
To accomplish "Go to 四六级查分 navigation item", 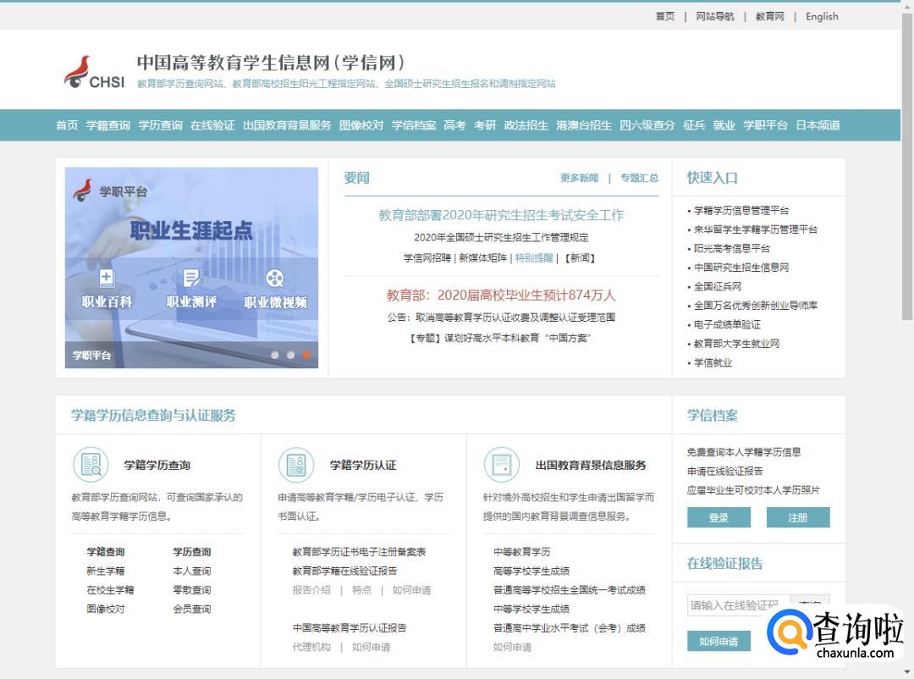I will tap(647, 125).
